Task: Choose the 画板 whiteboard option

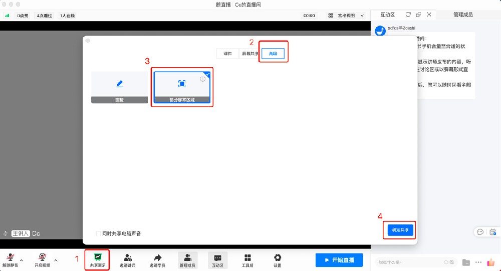Action: (120, 87)
